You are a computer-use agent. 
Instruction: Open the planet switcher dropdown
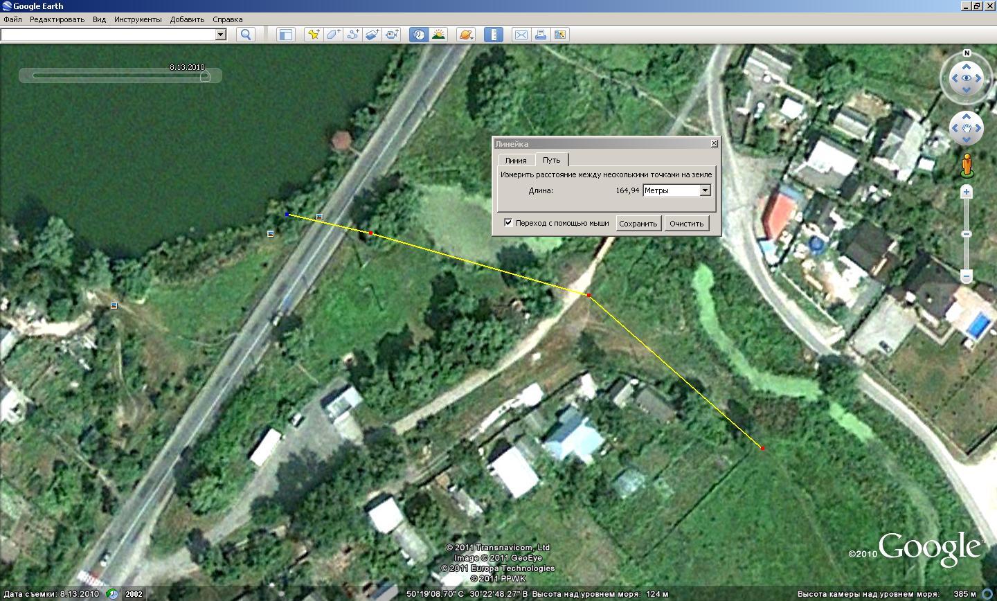click(x=466, y=35)
